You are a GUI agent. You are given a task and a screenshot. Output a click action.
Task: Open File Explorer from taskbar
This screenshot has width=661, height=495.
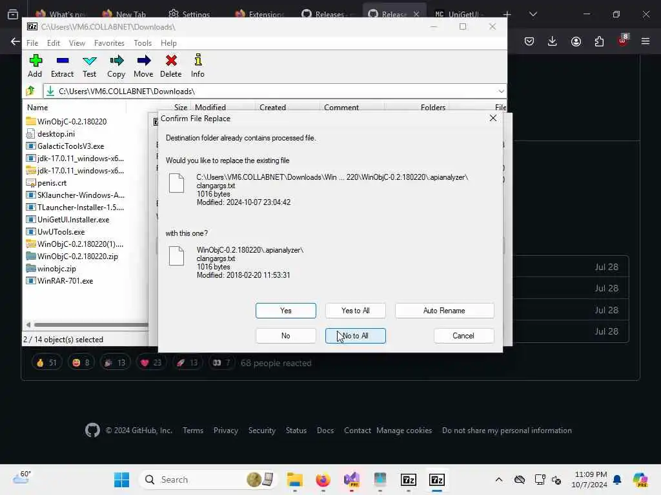tap(294, 480)
